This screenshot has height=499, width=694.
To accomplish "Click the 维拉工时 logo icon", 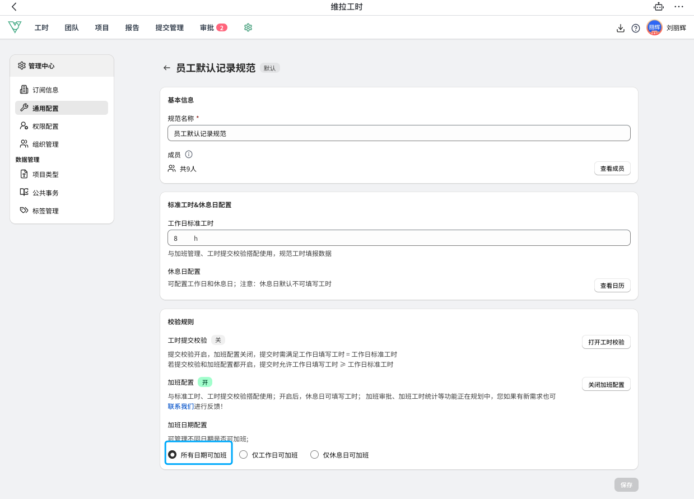I will [x=15, y=27].
